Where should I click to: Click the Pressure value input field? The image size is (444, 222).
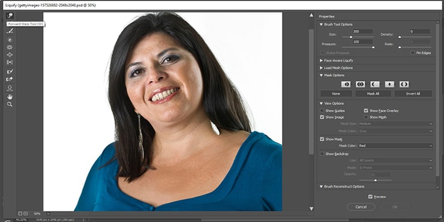point(363,41)
